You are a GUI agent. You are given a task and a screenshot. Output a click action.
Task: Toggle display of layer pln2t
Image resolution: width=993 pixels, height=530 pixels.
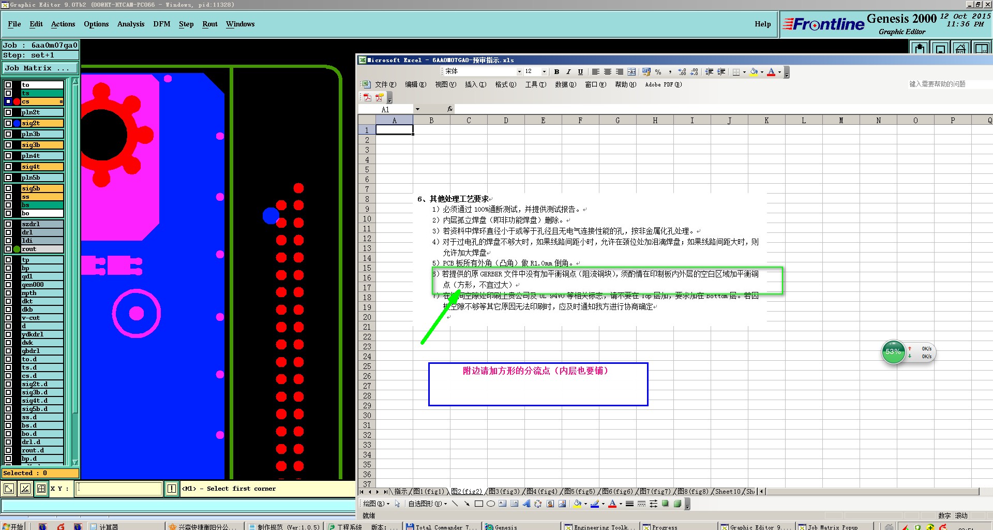click(x=8, y=112)
